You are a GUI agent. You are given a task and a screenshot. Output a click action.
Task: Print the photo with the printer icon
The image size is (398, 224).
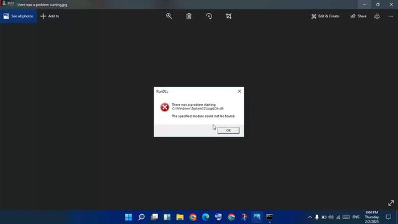coord(377,16)
